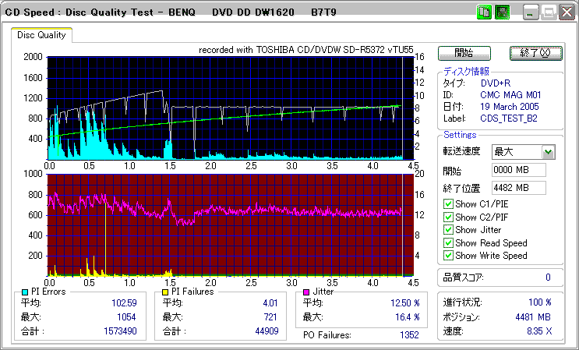The height and width of the screenshot is (350, 579).
Task: Click the disc type DVD+R value
Action: [496, 83]
